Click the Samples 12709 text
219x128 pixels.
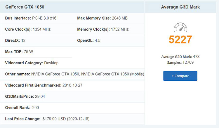180,63
